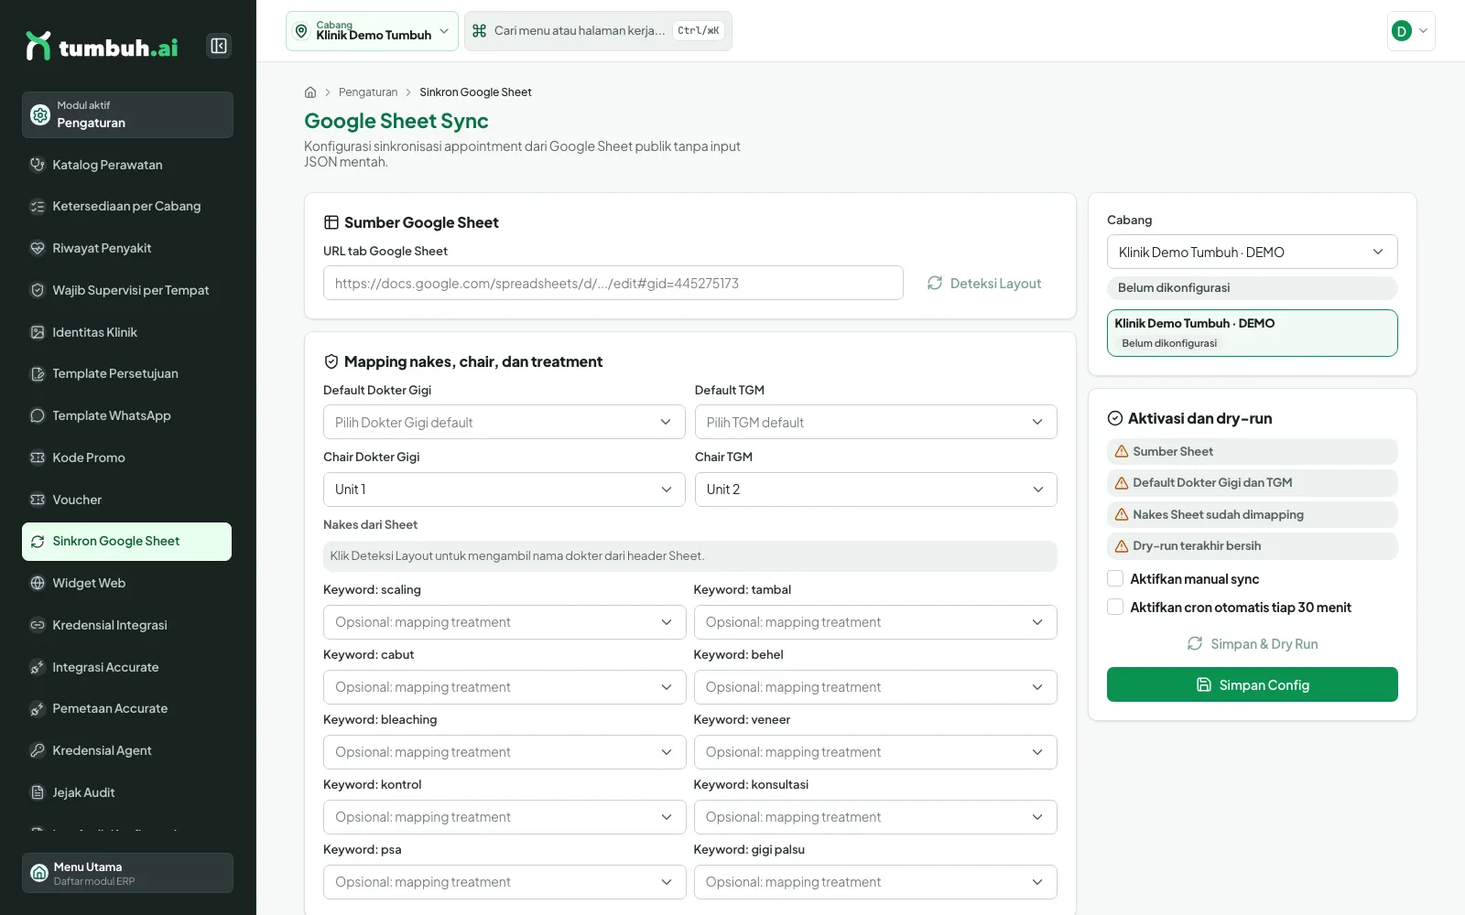Click the Identitas Klinik icon
Image resolution: width=1465 pixels, height=915 pixels.
coord(38,332)
